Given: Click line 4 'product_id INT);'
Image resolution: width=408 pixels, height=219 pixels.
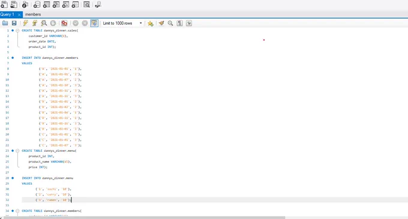Looking at the screenshot, I should (42, 47).
